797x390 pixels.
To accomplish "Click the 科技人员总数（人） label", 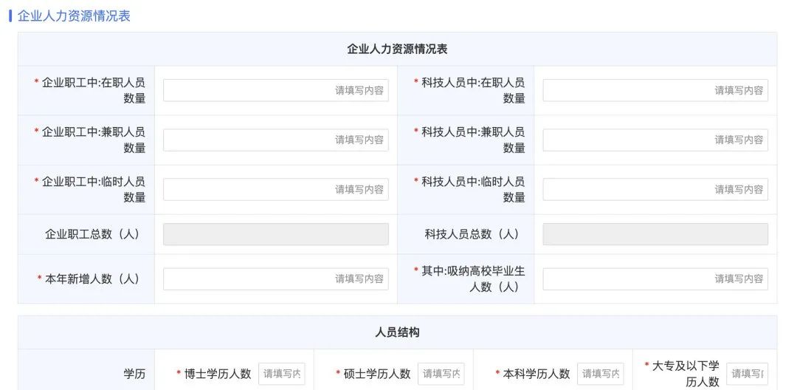I will (x=472, y=234).
